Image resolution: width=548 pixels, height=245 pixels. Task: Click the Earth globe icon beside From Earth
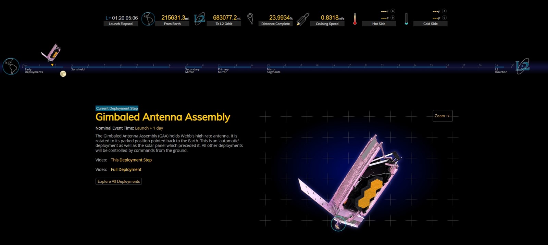coord(148,19)
